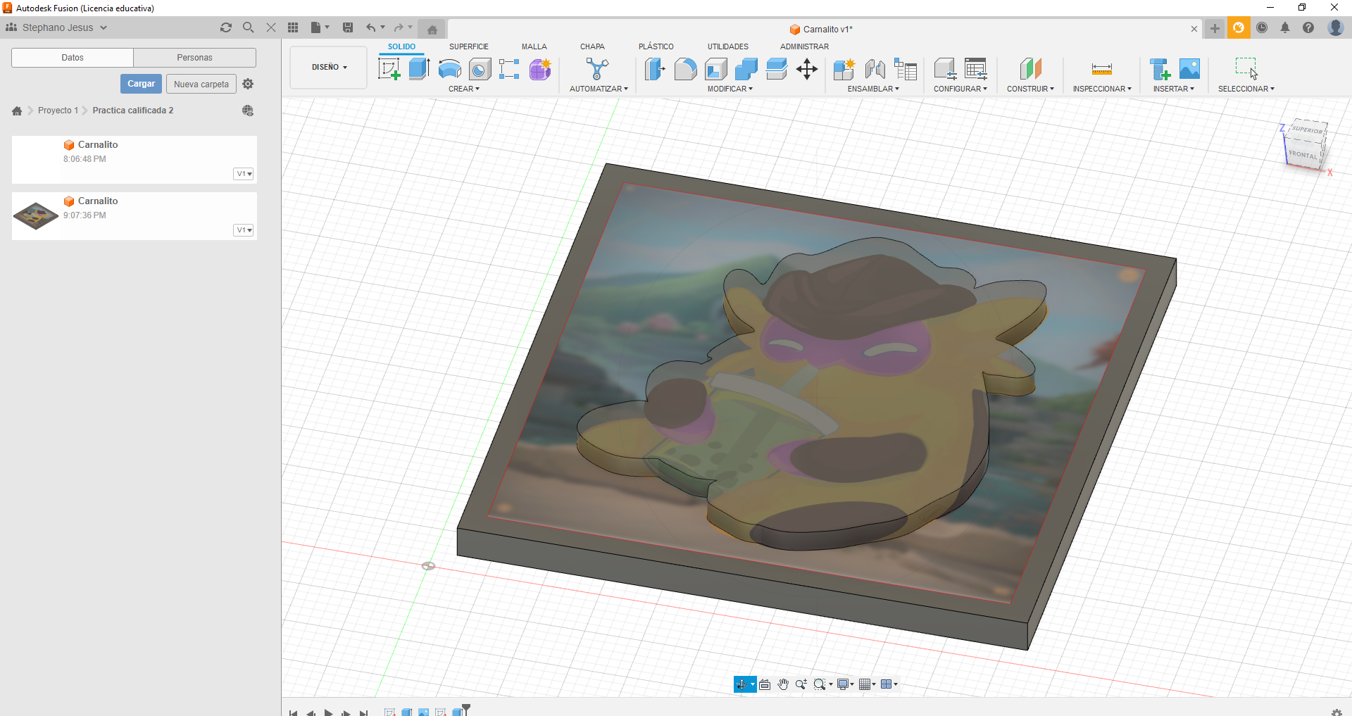Expand the Ensamblar menu
This screenshot has height=716, width=1352.
pos(873,89)
